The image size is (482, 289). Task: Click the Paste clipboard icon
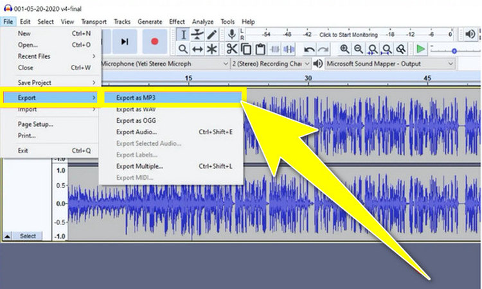click(260, 49)
